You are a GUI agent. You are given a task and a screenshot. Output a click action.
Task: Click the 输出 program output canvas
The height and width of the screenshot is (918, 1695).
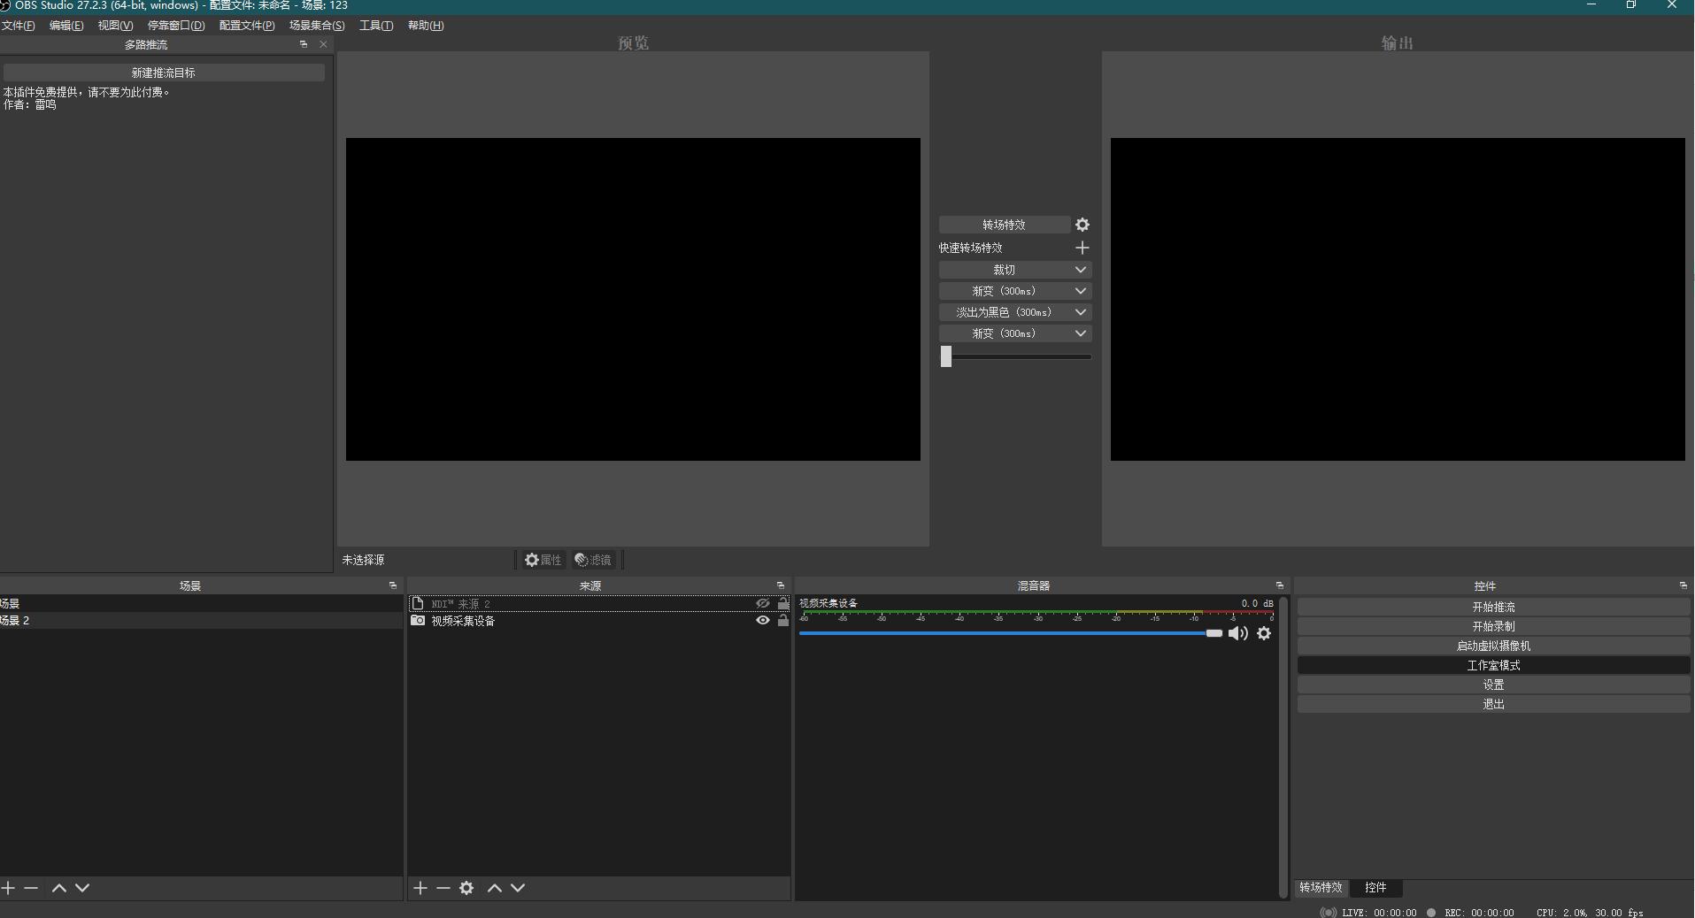1398,299
